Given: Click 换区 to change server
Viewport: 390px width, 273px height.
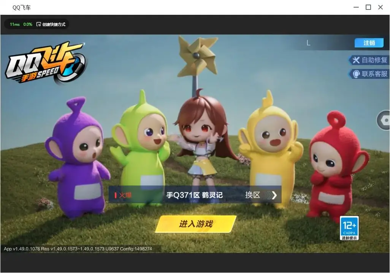Looking at the screenshot, I should tap(252, 195).
